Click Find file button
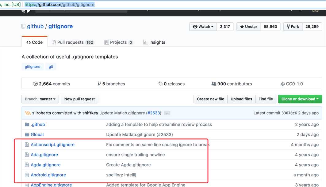This screenshot has height=187, width=326. [266, 99]
